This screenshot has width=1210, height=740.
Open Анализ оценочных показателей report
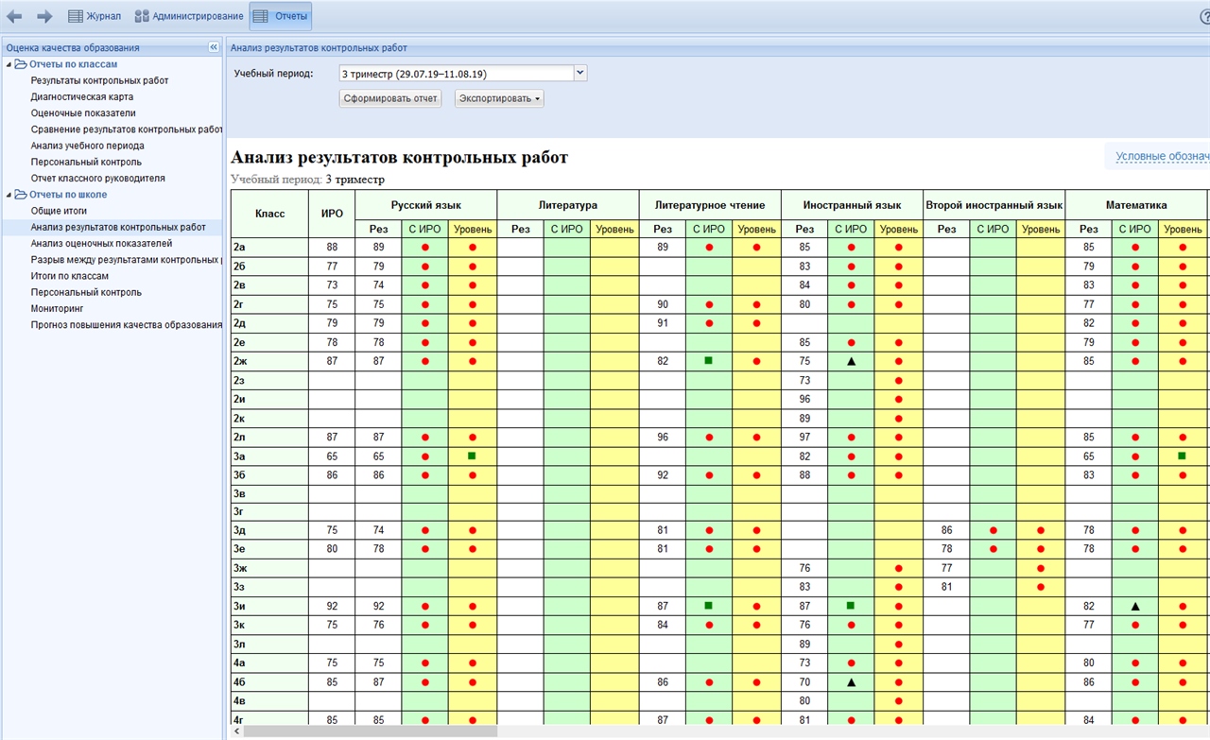pos(101,243)
